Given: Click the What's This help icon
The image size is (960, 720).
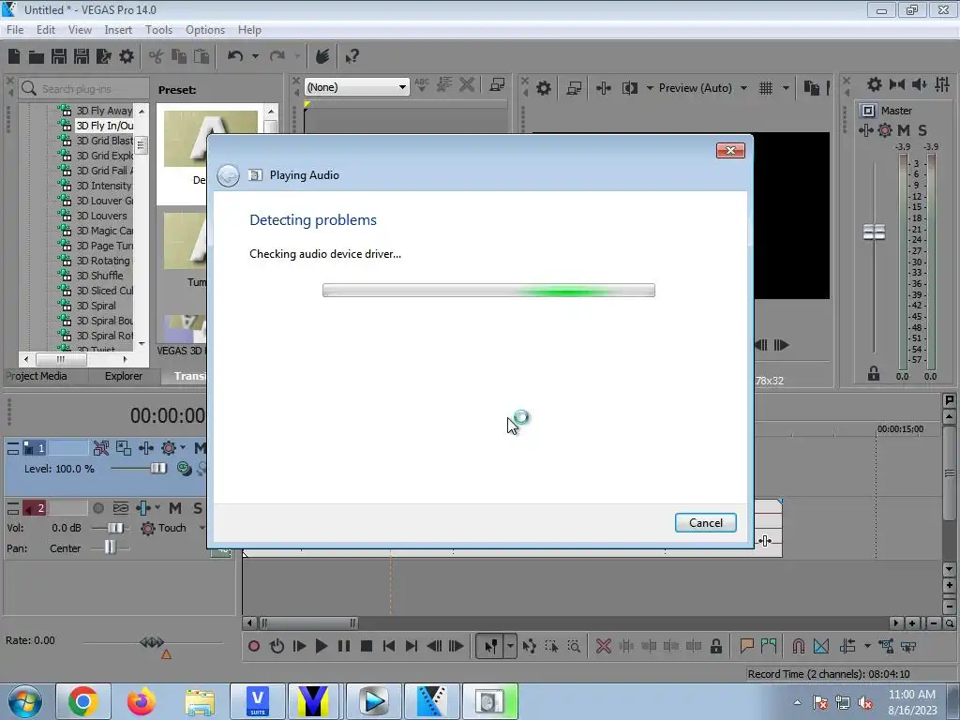Looking at the screenshot, I should coord(352,57).
